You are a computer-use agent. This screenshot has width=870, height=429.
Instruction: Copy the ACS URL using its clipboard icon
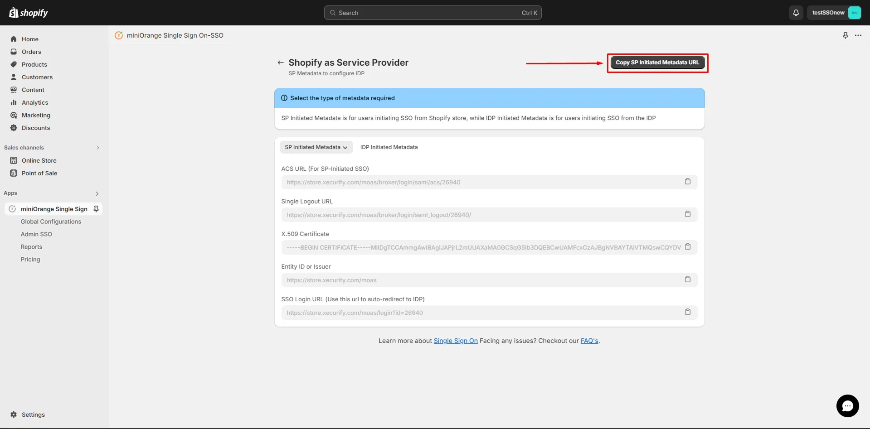tap(688, 181)
